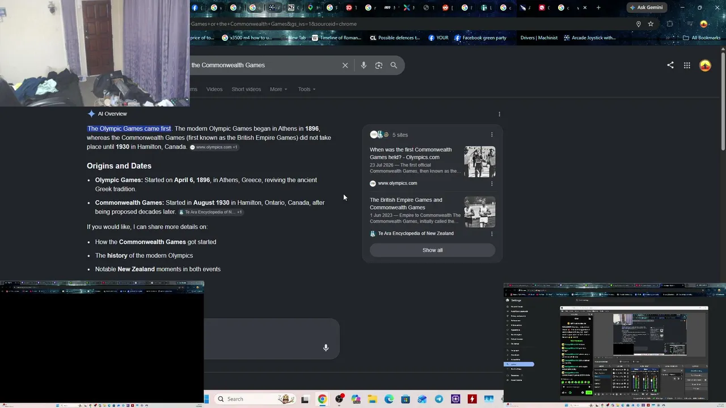Open the 'x3500 m4 how to u...' bookmark
726x408 pixels.
tap(247, 38)
